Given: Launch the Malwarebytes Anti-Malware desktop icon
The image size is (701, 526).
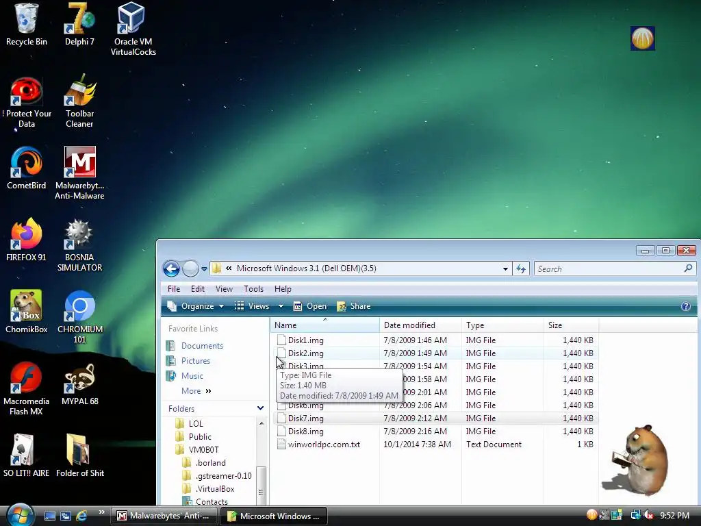Looking at the screenshot, I should coord(79,173).
